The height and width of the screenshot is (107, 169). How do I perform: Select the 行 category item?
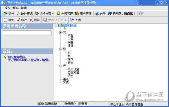(65, 66)
